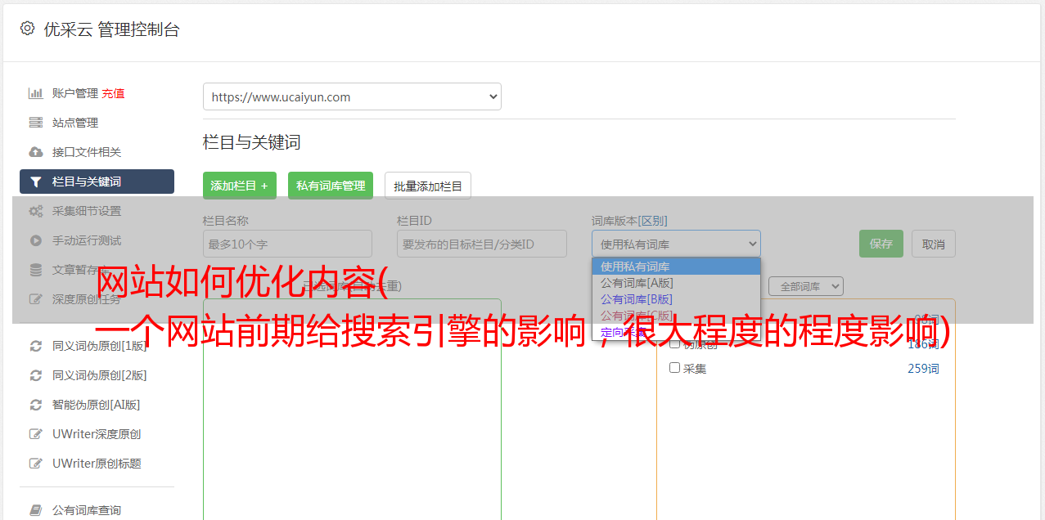Click the gears icon for 采集细节设置
This screenshot has height=520, width=1045.
coord(36,211)
